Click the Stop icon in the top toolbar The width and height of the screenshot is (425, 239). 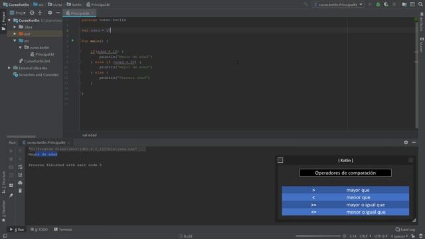pos(394,5)
